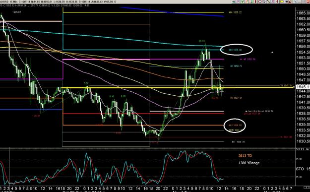
Task: Click the red X icon at toolbar end
Action: 308,1
